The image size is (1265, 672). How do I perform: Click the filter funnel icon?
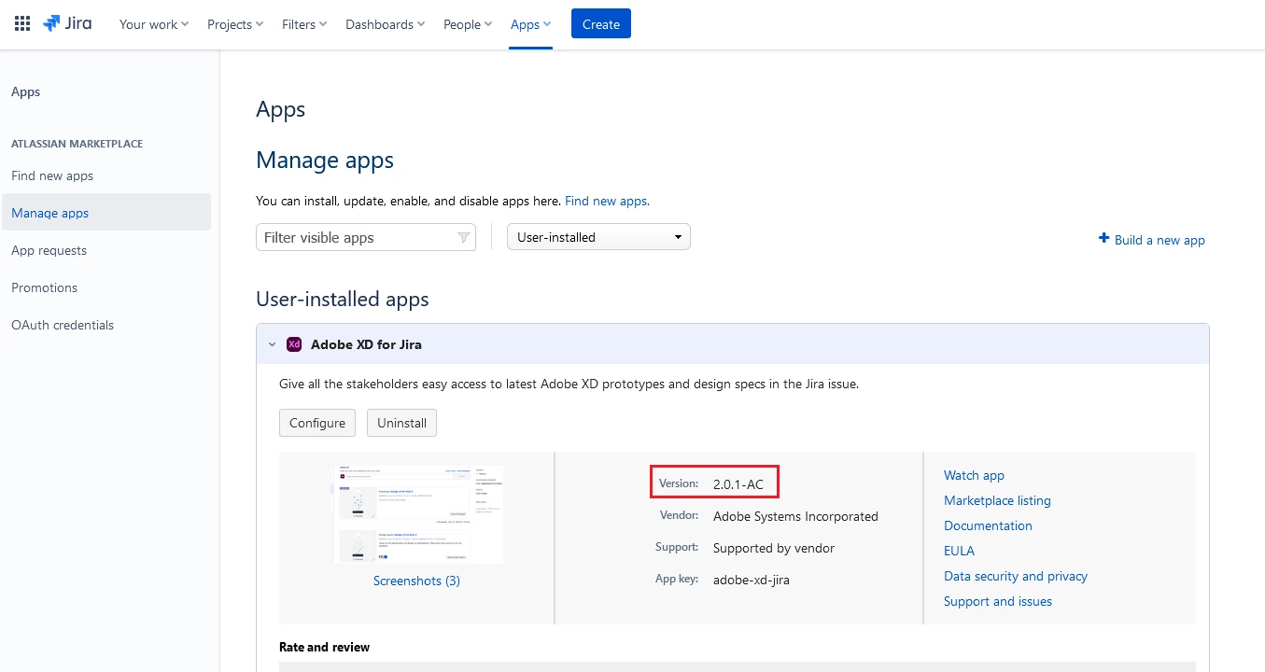[x=463, y=238]
